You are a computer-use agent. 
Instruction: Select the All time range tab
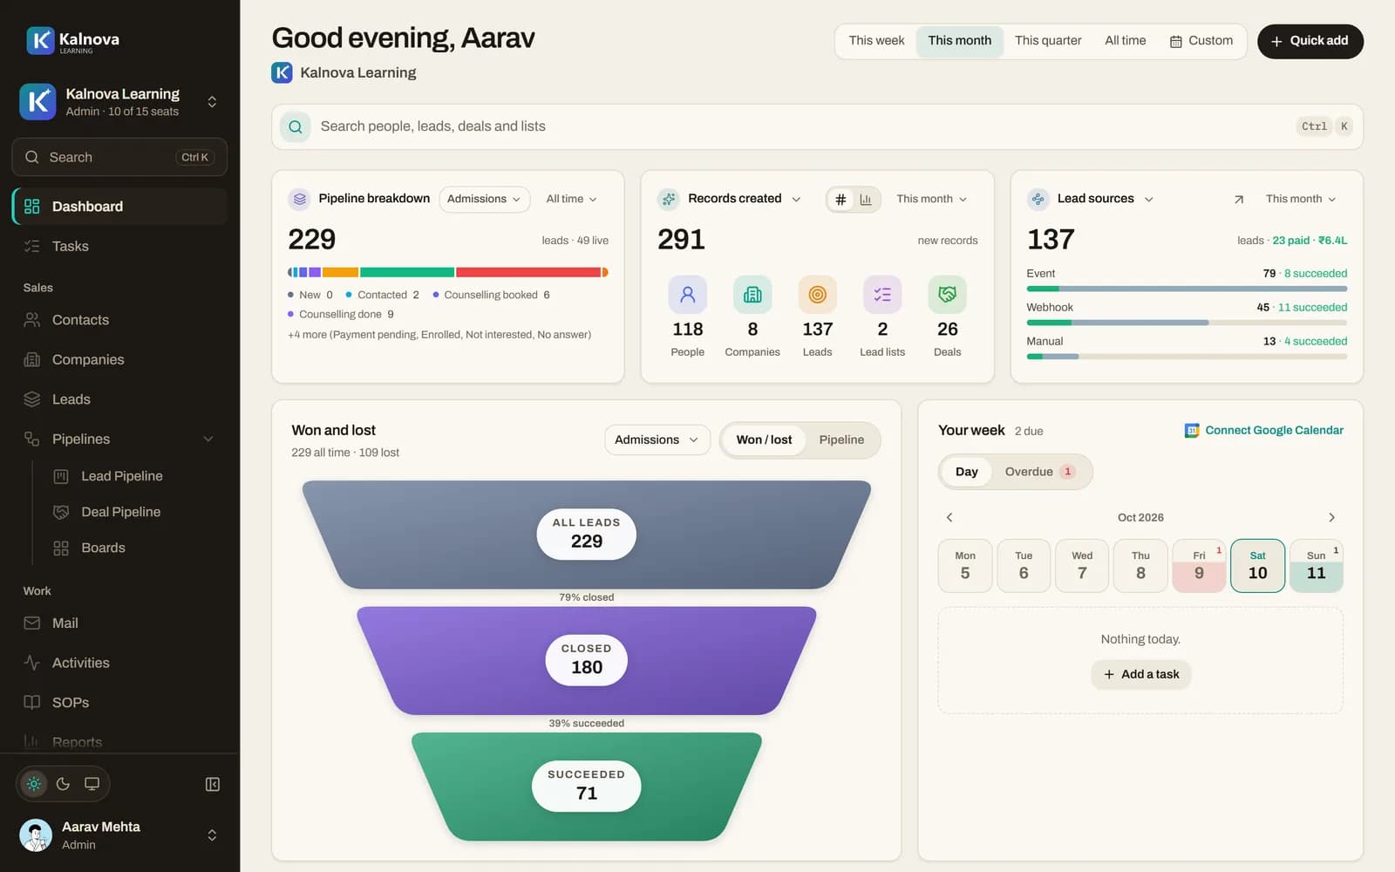click(x=1125, y=41)
